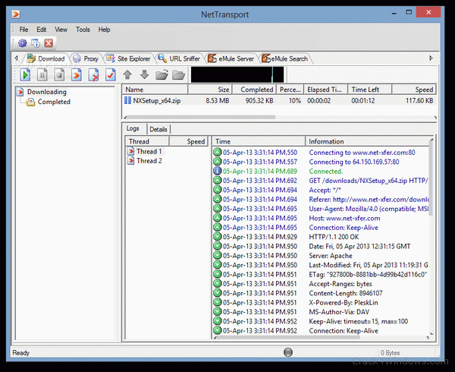Click the 'Connected.' log entry

326,172
